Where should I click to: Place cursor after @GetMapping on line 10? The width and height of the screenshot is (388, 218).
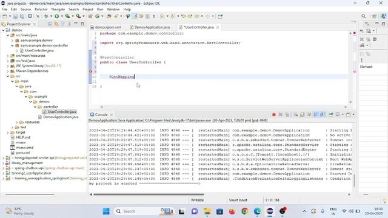pos(135,77)
